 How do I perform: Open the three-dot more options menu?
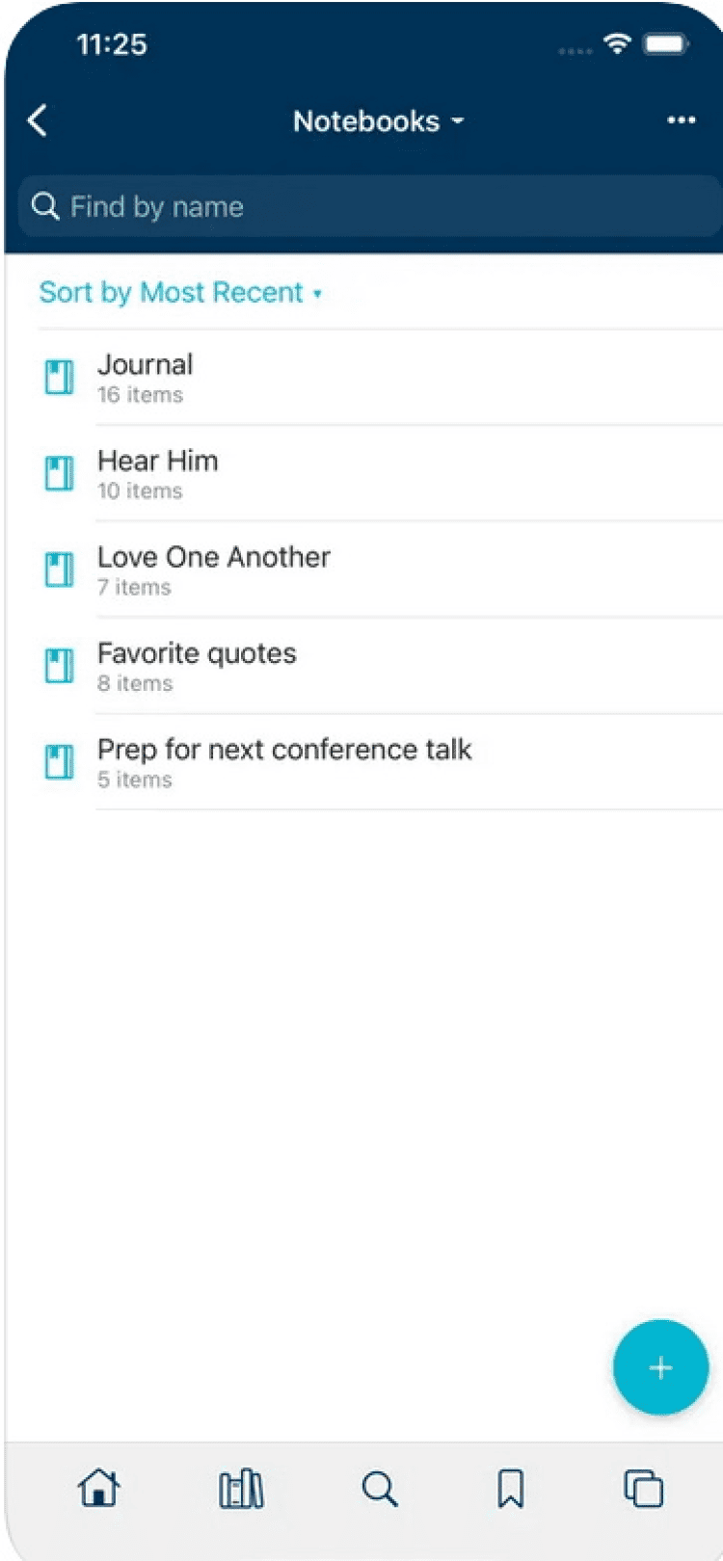pyautogui.click(x=681, y=120)
